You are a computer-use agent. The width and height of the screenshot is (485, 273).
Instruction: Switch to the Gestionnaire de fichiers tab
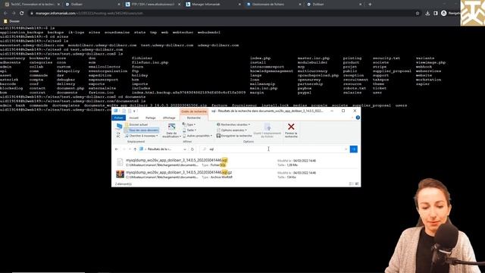tap(273, 5)
